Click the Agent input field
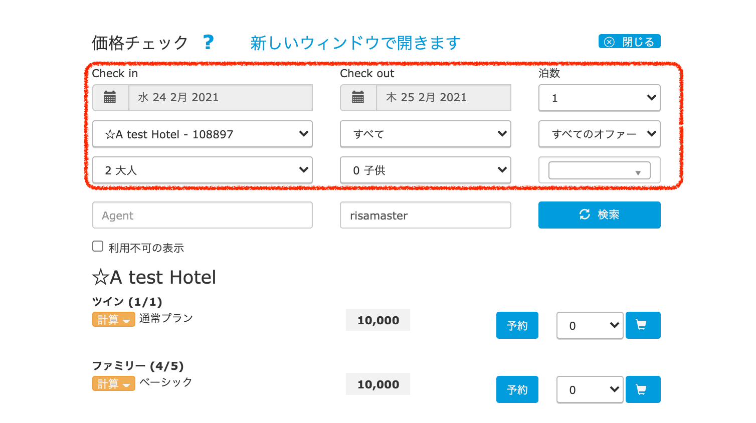 (x=202, y=215)
